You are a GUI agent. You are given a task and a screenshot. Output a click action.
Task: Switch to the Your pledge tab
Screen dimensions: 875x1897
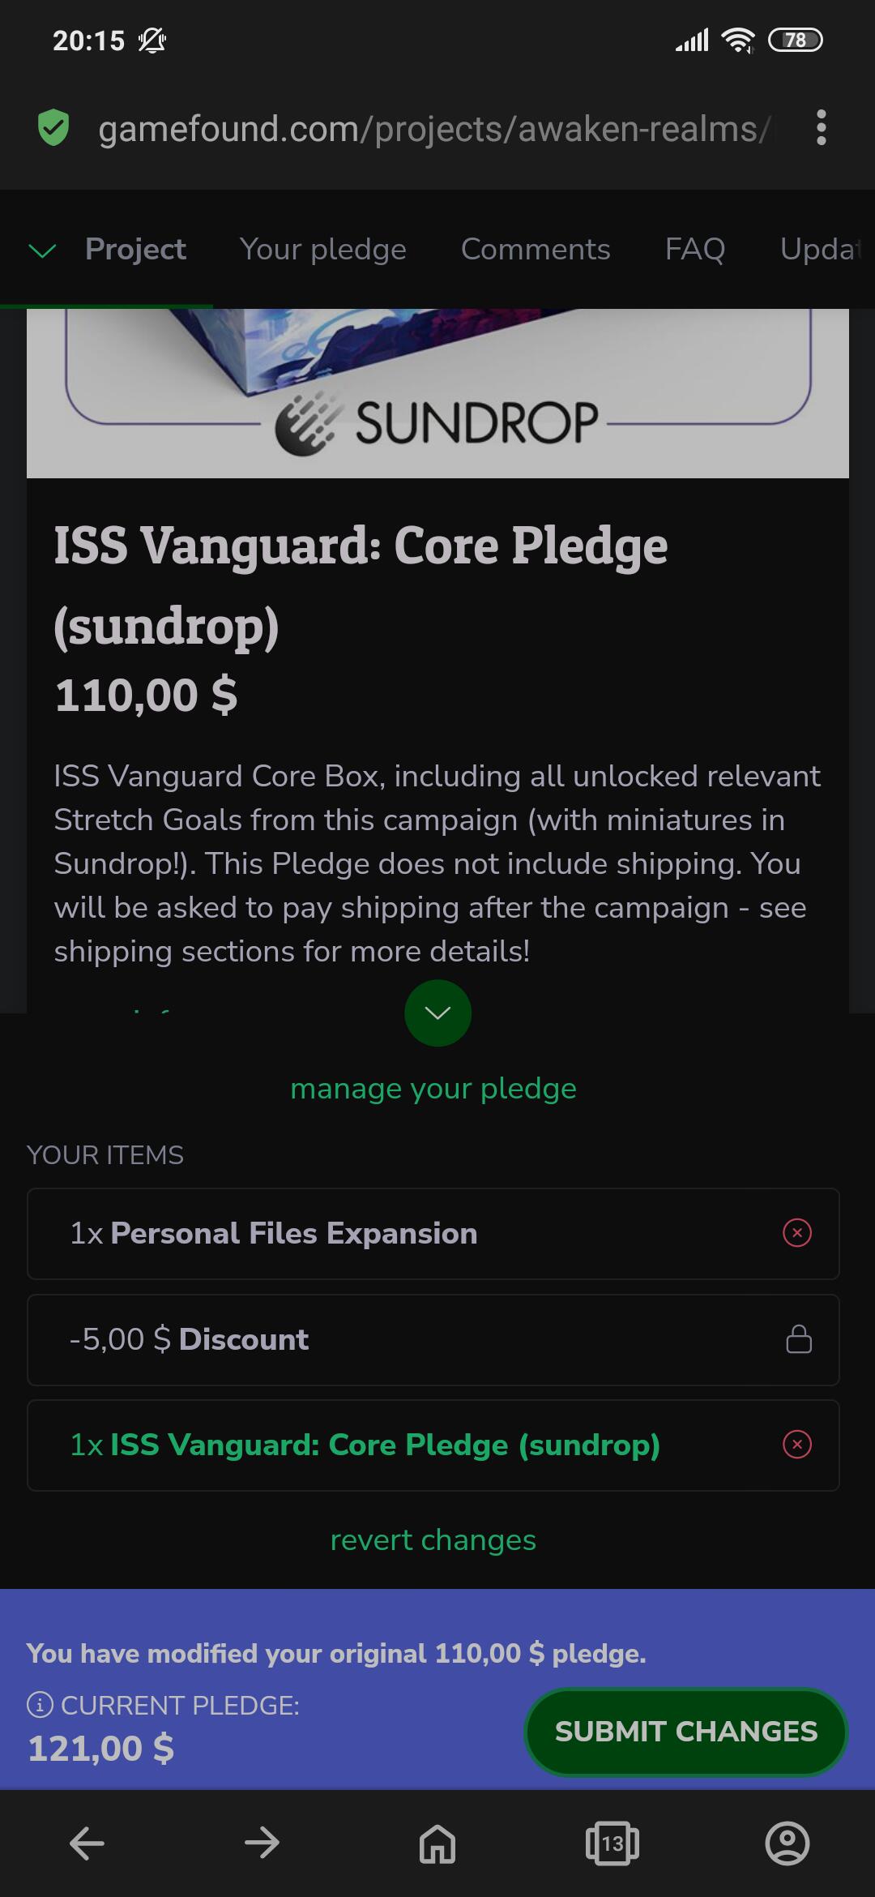tap(323, 250)
